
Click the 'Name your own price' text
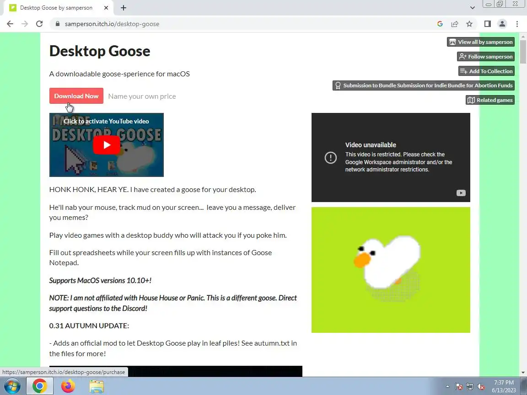tap(142, 96)
